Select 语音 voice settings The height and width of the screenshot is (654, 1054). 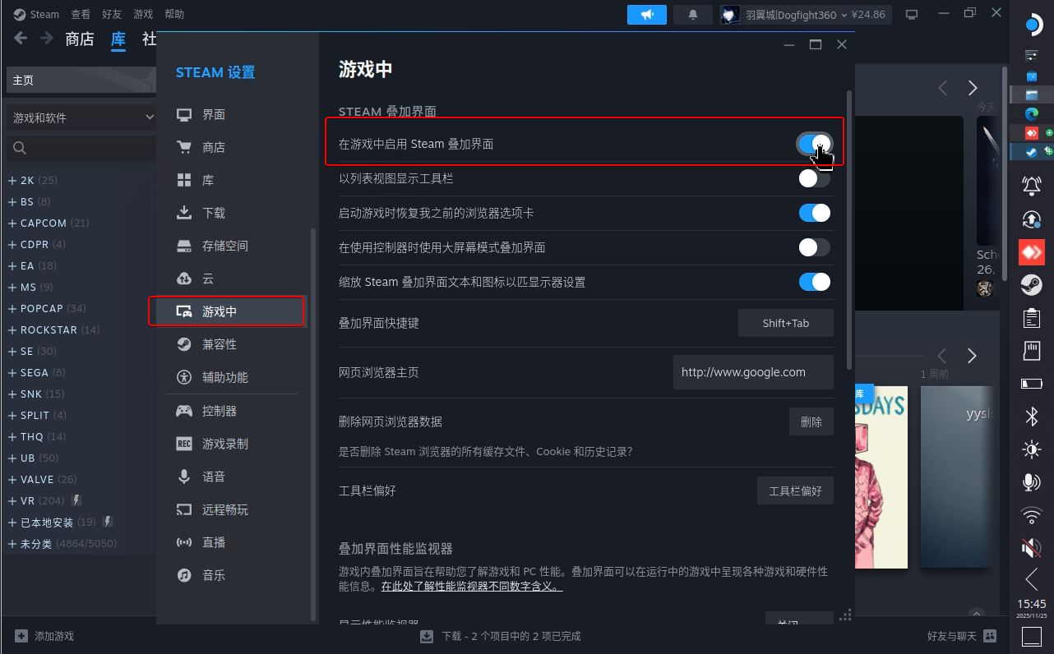click(214, 477)
